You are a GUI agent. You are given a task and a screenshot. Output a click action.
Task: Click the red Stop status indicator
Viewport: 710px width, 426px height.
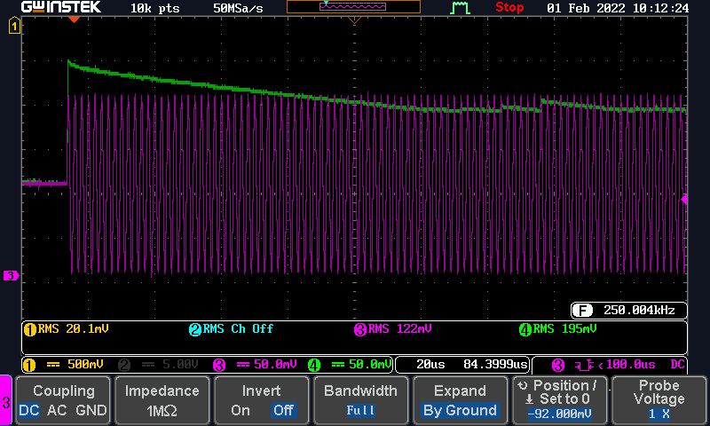(509, 7)
